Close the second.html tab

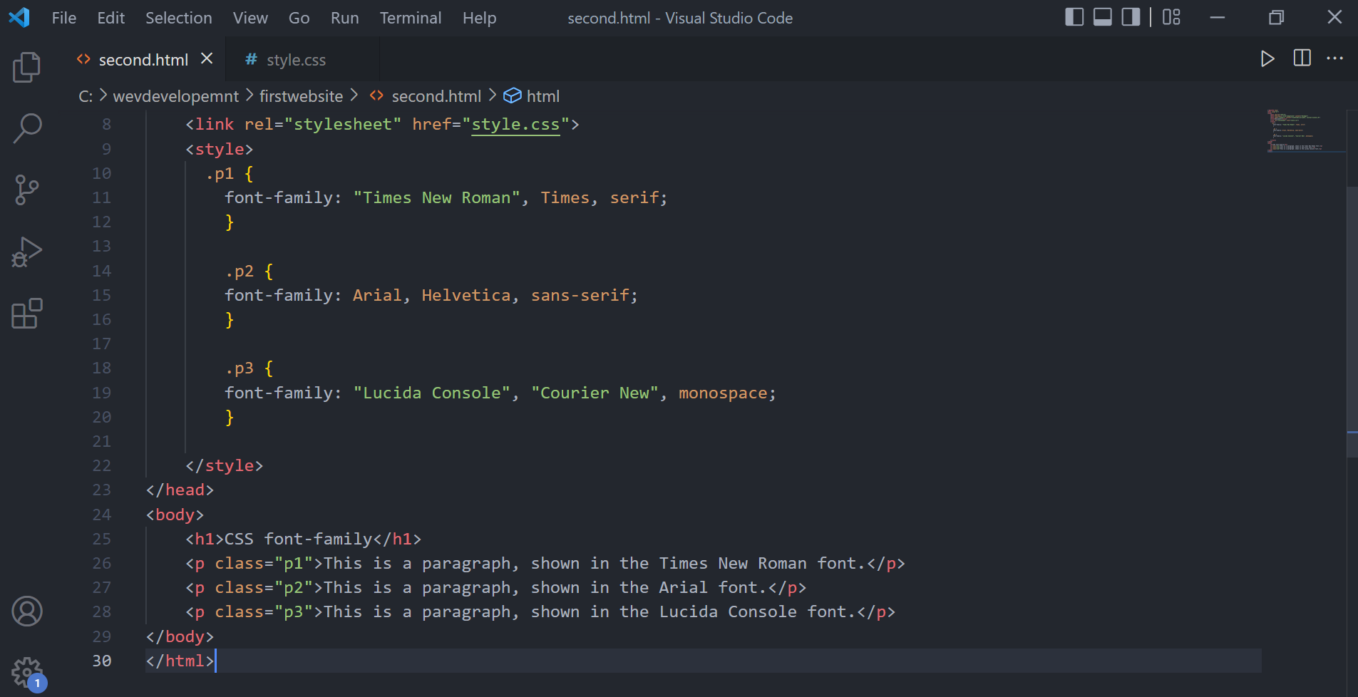207,58
